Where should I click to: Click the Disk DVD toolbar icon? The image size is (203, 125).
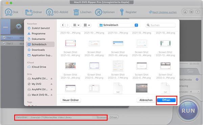[x=8, y=12]
